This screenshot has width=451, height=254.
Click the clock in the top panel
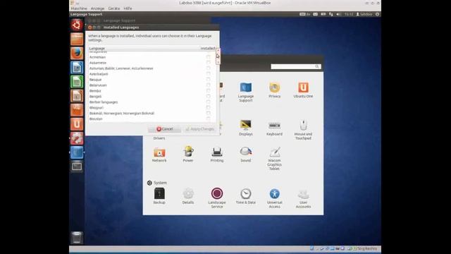tap(349, 14)
